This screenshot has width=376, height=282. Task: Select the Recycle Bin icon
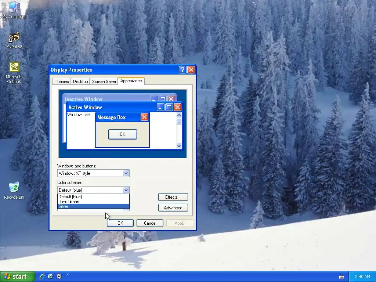14,191
